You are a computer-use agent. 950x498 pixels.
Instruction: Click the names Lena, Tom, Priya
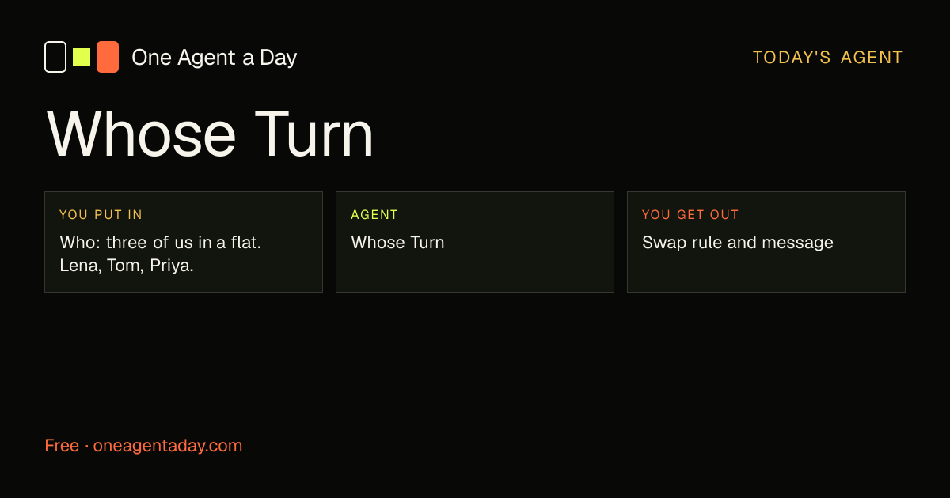pos(127,266)
